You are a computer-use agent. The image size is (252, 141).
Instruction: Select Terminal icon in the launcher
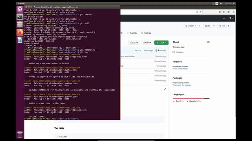20,17
